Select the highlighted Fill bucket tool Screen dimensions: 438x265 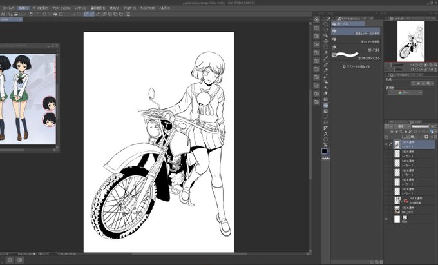pos(325,105)
